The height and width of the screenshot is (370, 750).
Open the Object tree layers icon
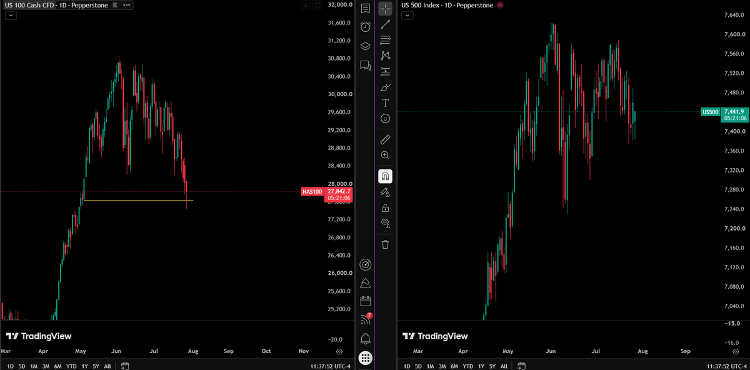click(366, 46)
